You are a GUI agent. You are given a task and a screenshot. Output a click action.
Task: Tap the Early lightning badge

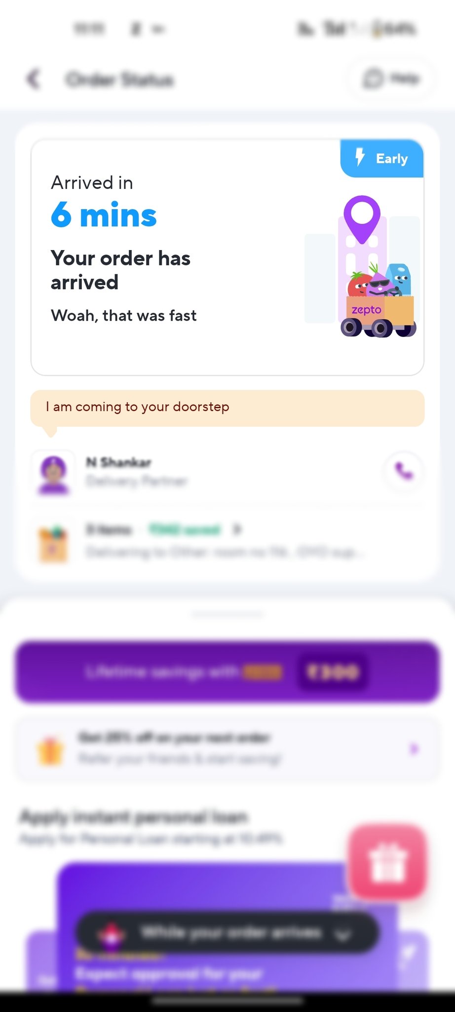382,159
